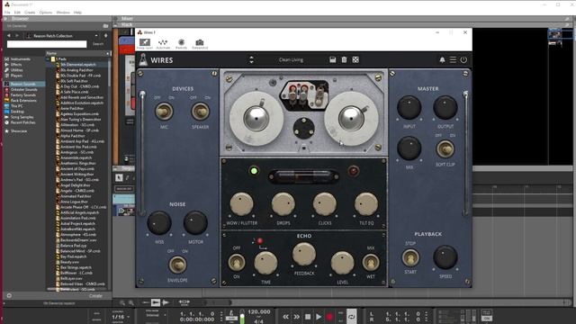Open the File menu
The width and height of the screenshot is (576, 324).
click(x=7, y=13)
